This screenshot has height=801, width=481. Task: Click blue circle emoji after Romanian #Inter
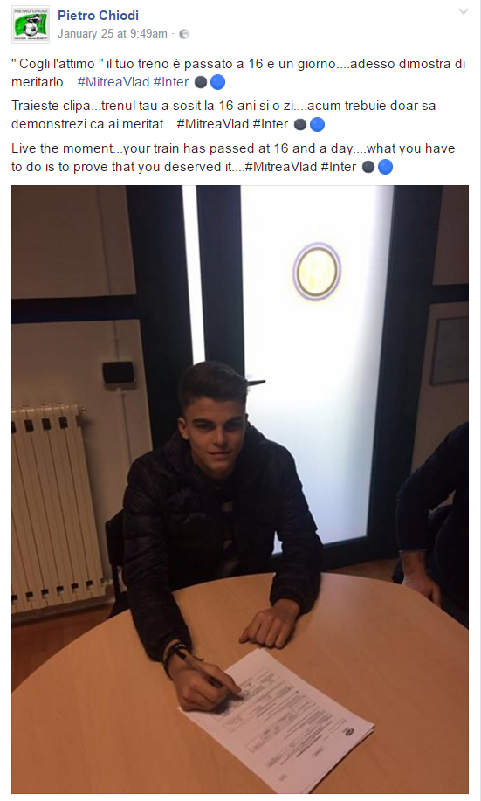click(x=318, y=124)
